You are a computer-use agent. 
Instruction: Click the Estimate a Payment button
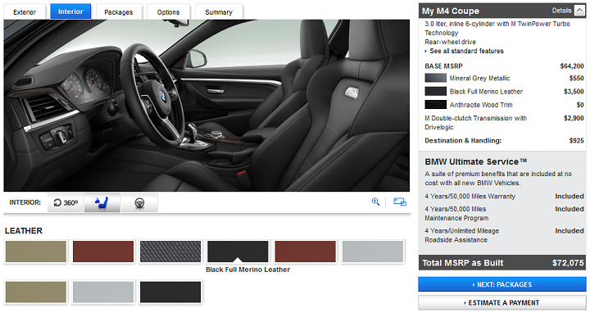click(x=502, y=302)
